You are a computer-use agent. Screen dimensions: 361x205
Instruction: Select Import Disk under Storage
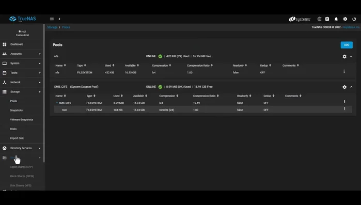tap(17, 138)
